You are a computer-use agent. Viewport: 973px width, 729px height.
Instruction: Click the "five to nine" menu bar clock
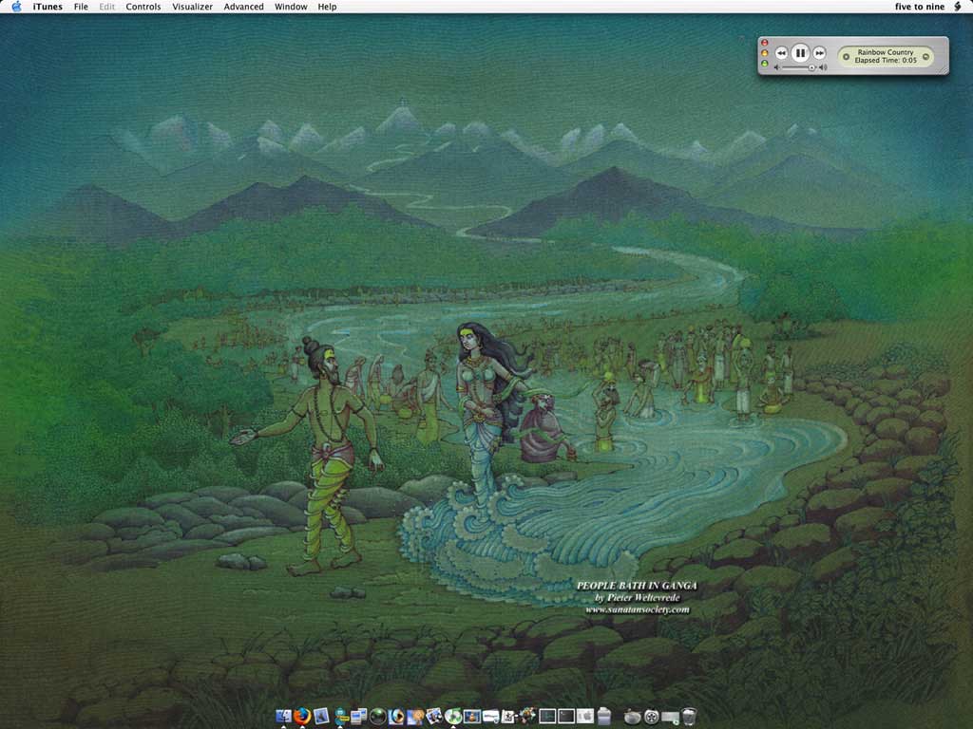click(x=920, y=7)
